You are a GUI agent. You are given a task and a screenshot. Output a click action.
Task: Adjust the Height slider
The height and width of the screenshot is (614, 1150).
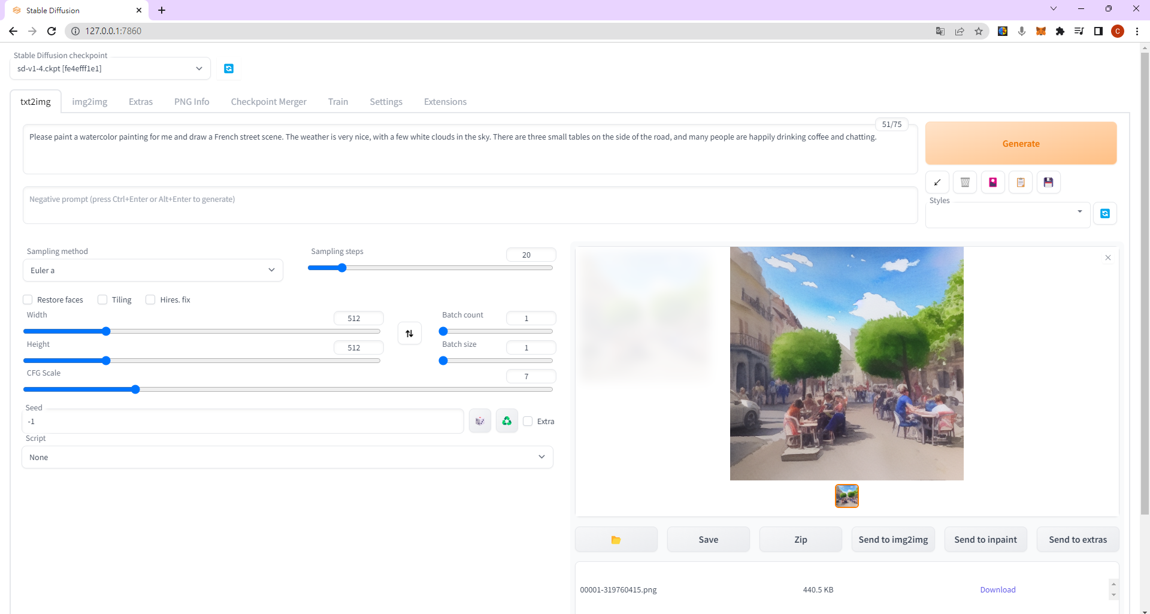(201, 361)
